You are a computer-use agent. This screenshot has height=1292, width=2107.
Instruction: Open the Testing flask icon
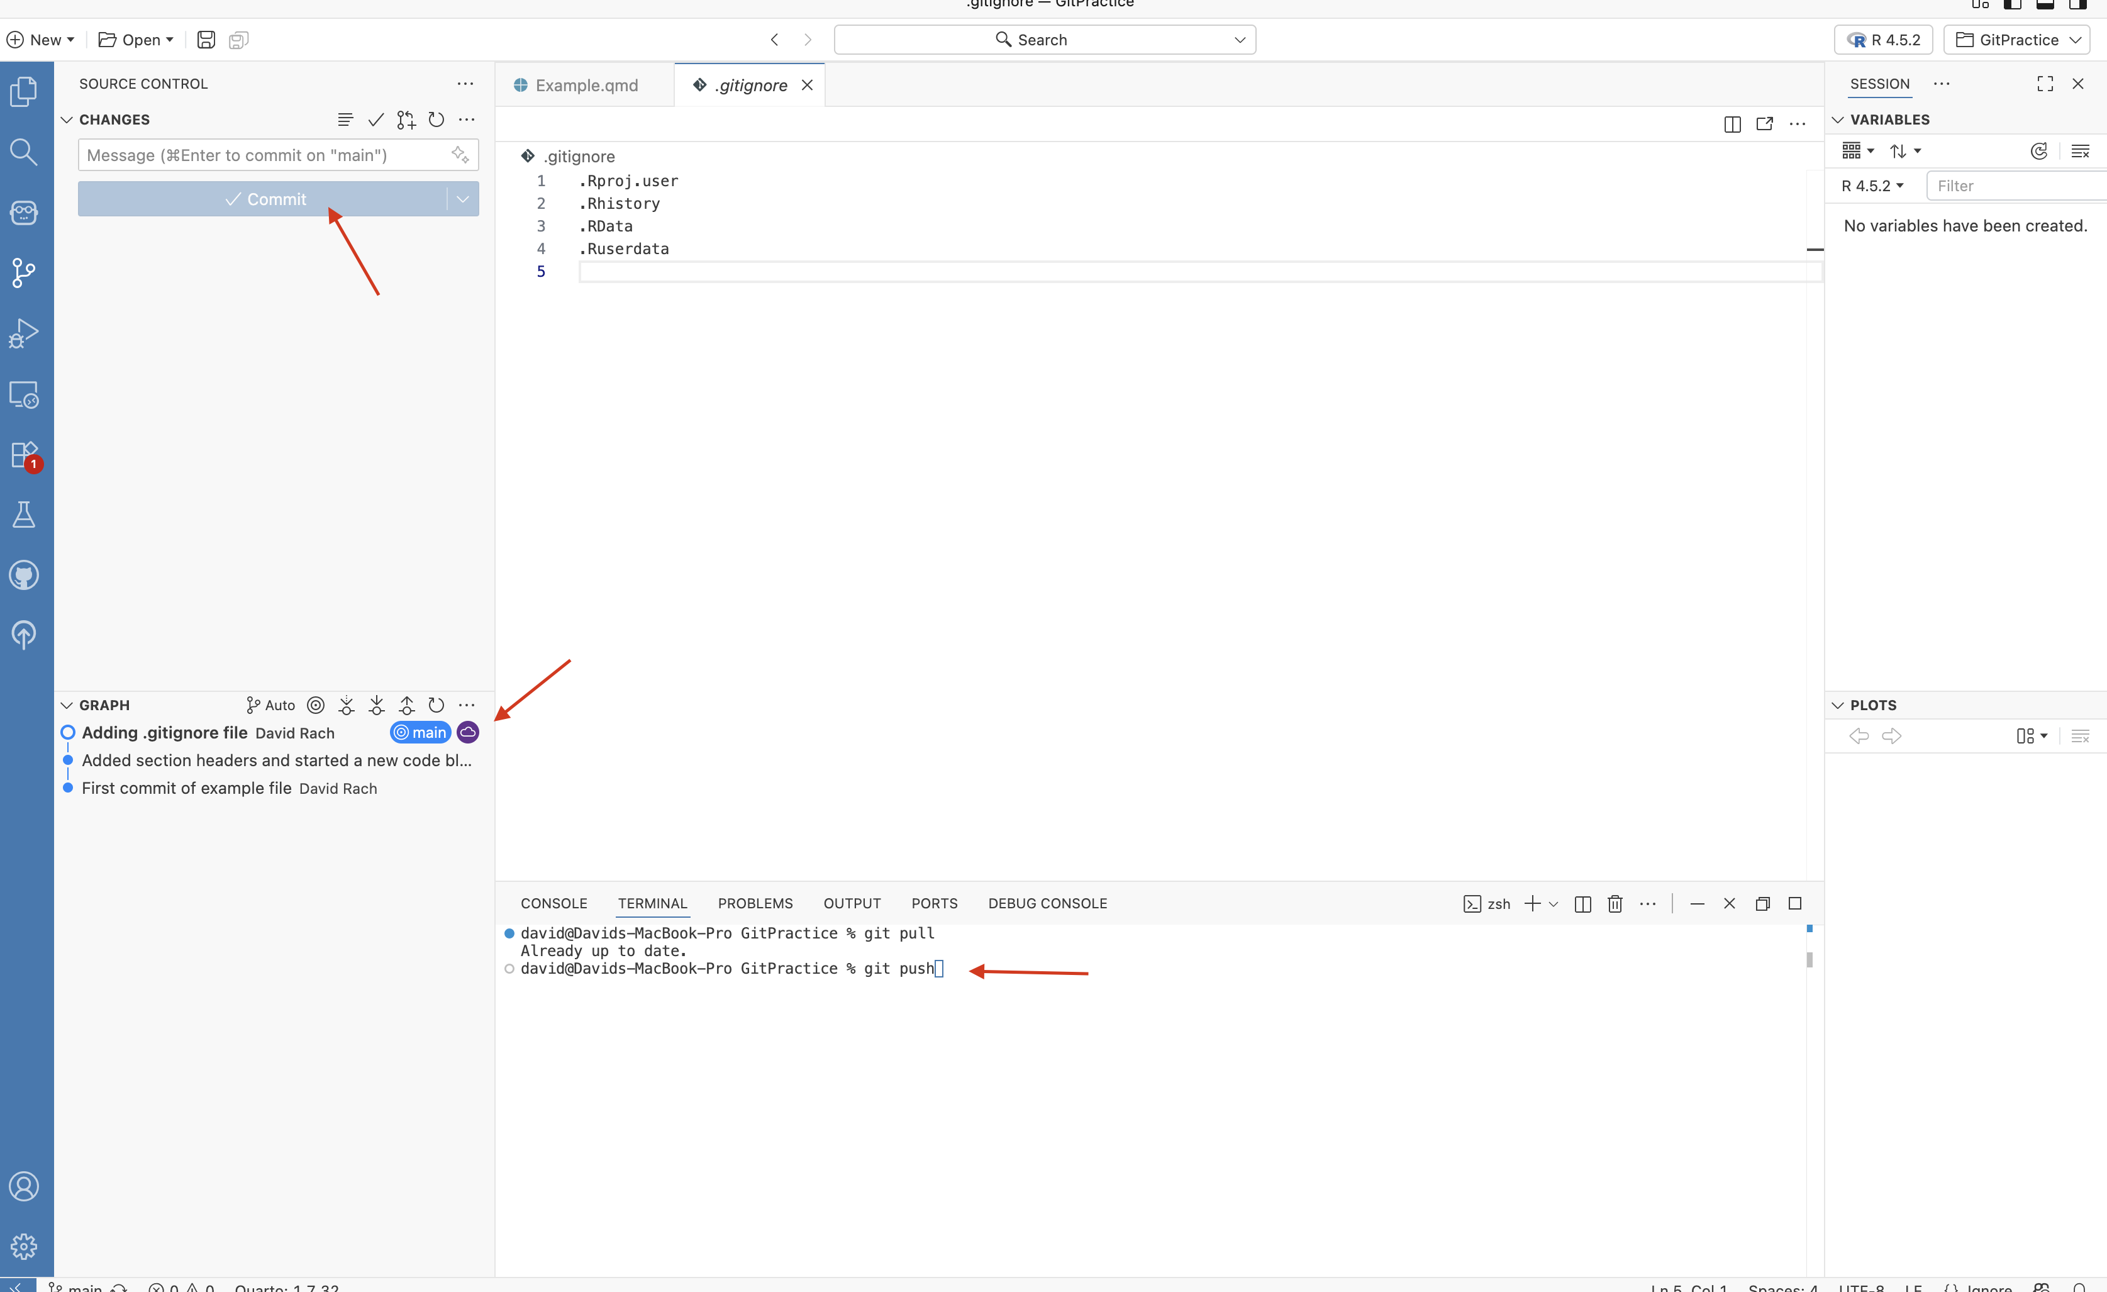(x=24, y=515)
